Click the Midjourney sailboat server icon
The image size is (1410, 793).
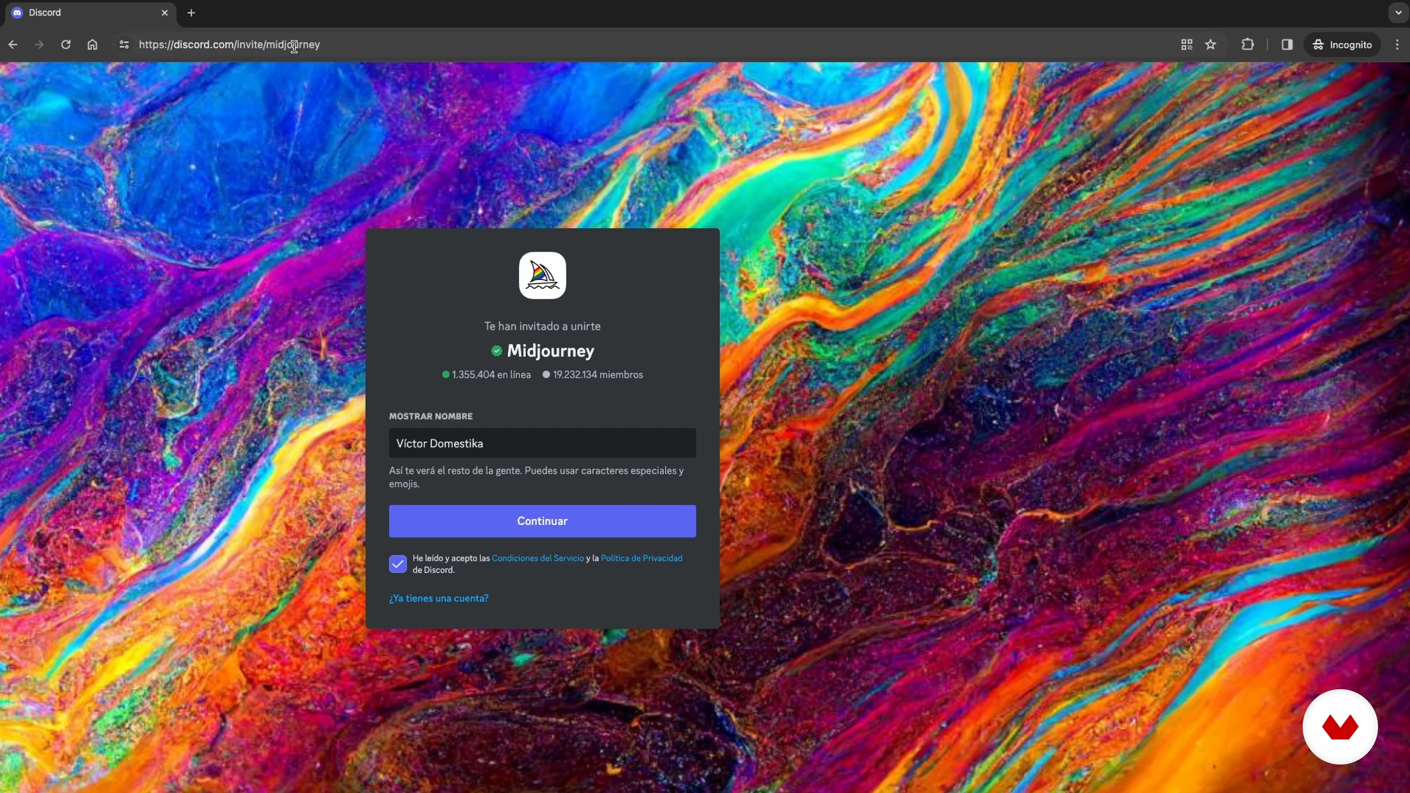(542, 275)
